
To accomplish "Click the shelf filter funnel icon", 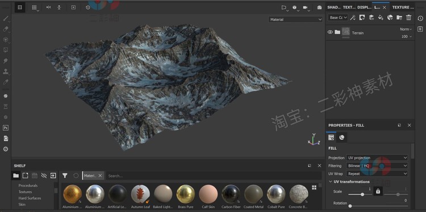I will (65, 176).
